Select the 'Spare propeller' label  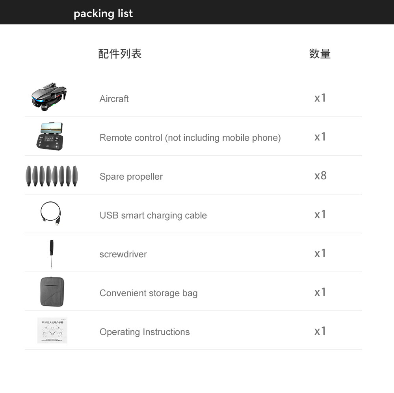(x=131, y=177)
